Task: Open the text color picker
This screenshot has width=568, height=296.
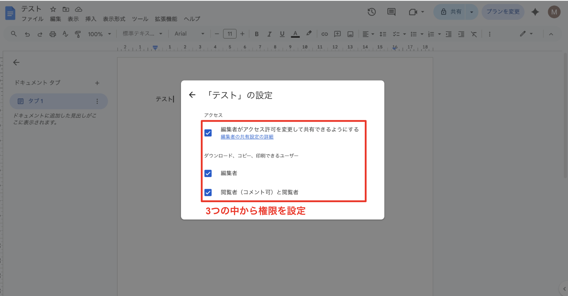Action: coord(295,34)
